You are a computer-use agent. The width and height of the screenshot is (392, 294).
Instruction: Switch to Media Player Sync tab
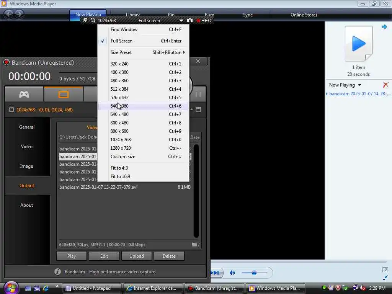248,15
